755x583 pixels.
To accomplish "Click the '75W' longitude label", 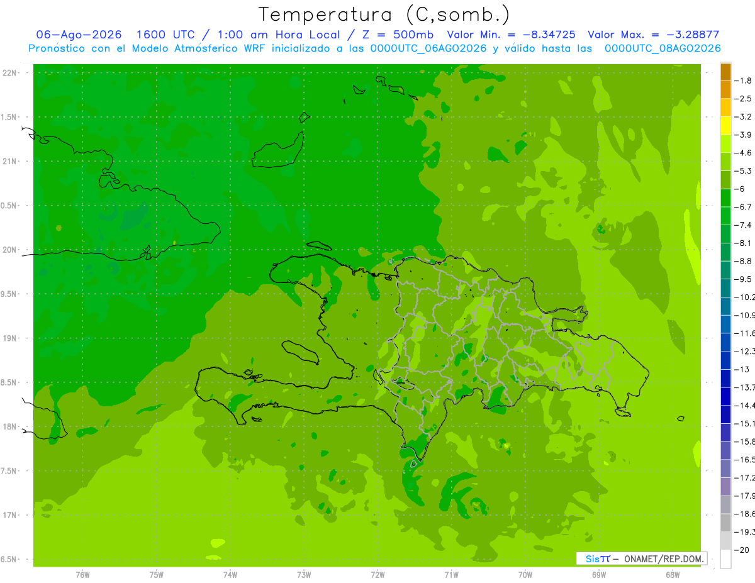I will [157, 575].
